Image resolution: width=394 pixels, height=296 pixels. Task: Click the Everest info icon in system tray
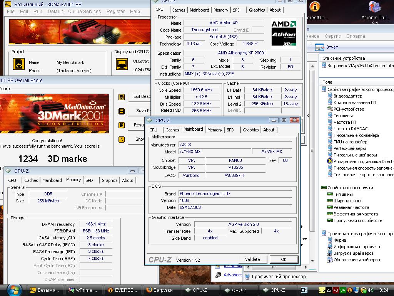(x=349, y=290)
